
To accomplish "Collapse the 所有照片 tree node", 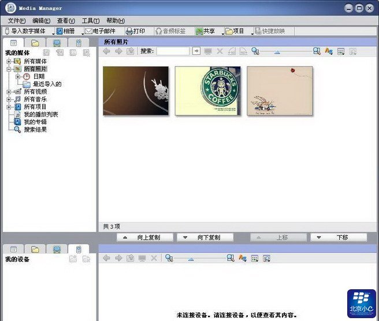I will [9, 69].
